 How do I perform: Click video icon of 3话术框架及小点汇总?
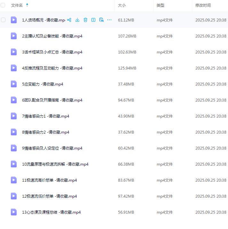[14, 52]
